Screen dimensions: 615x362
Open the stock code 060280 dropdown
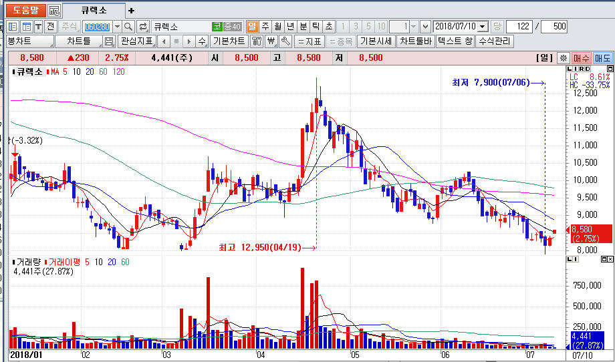click(x=118, y=27)
